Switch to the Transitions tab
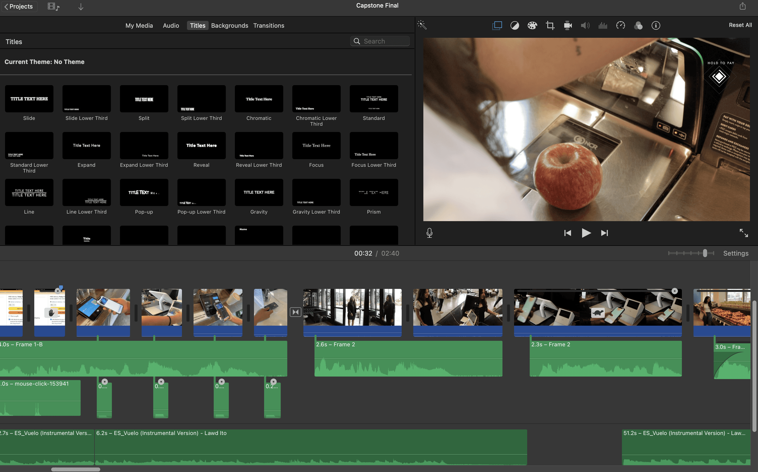 click(269, 26)
